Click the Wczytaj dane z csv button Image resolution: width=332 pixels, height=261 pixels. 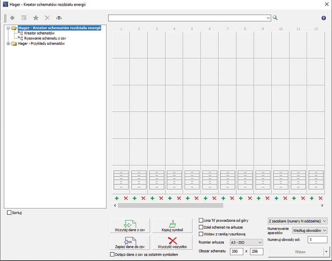(x=130, y=226)
